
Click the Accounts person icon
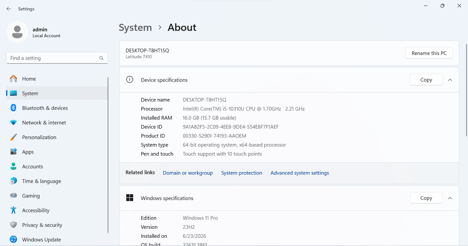pos(13,166)
